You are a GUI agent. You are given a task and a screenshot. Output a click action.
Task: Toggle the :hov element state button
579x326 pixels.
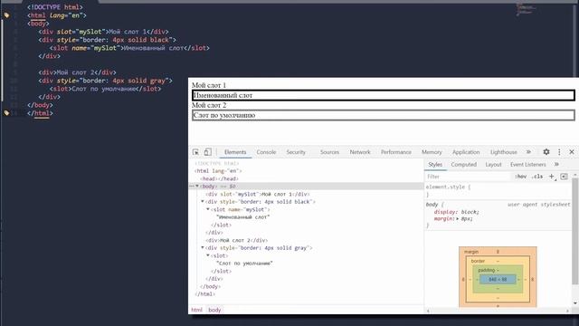coord(521,177)
